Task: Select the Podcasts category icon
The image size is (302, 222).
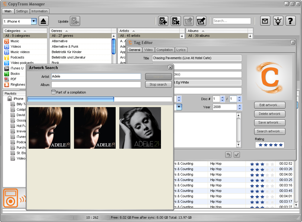Action: 7,57
